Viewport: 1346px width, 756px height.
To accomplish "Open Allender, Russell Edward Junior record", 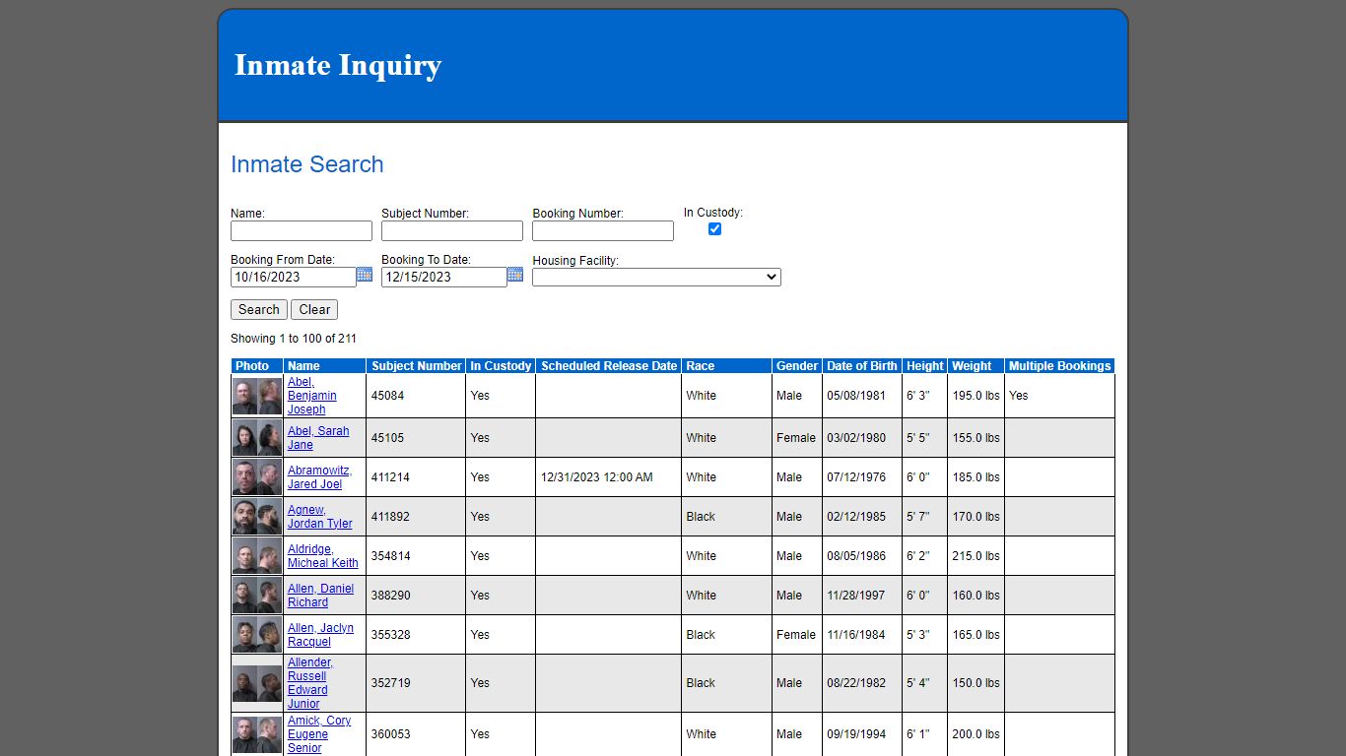I will 310,683.
